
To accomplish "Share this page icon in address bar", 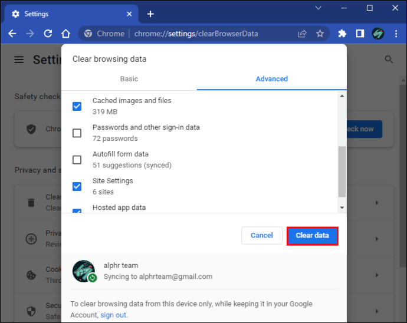I will point(302,34).
